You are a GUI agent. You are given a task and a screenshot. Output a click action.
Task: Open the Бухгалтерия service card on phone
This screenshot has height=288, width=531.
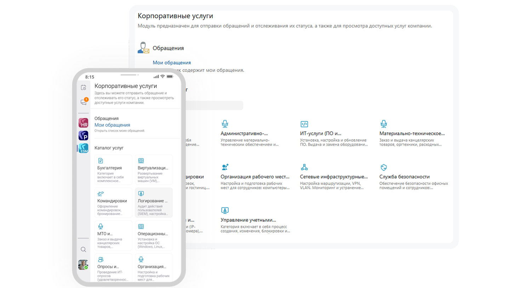pyautogui.click(x=113, y=170)
